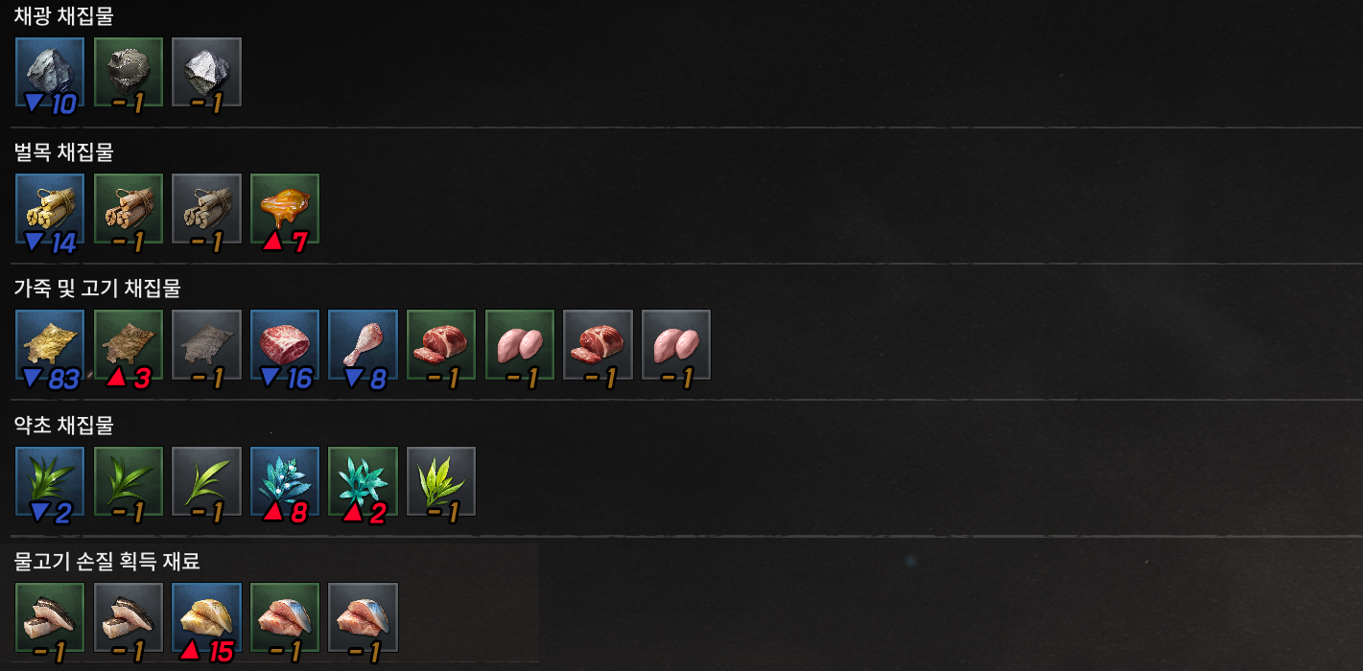Viewport: 1363px width, 671px height.
Task: Choose the gray-background timber bundle icon
Action: click(x=206, y=208)
